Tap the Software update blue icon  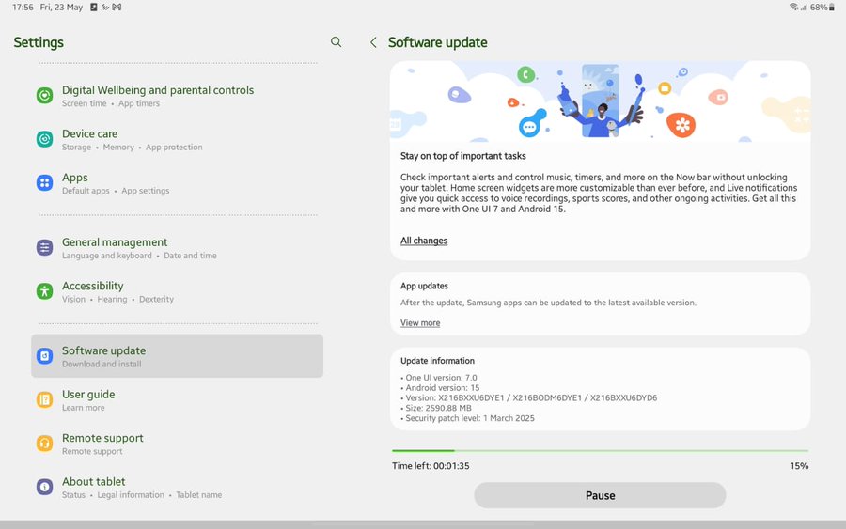point(44,356)
